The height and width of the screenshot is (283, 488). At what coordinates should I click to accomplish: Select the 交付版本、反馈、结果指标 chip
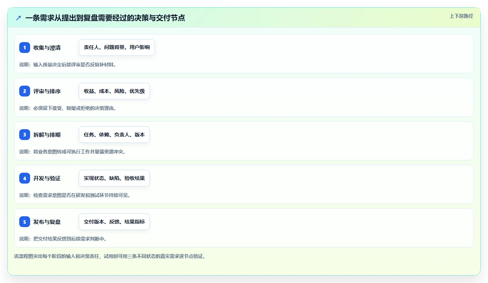pos(114,222)
